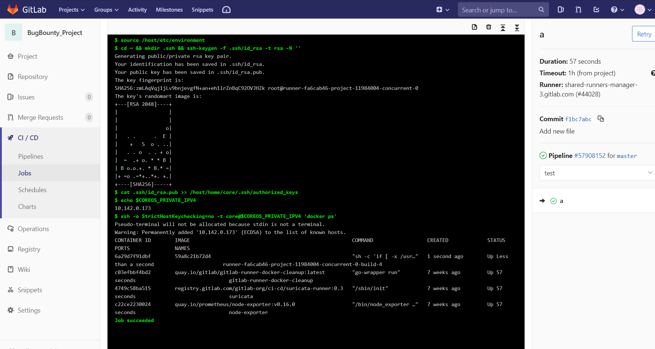Jump to bottom of job log

(517, 28)
